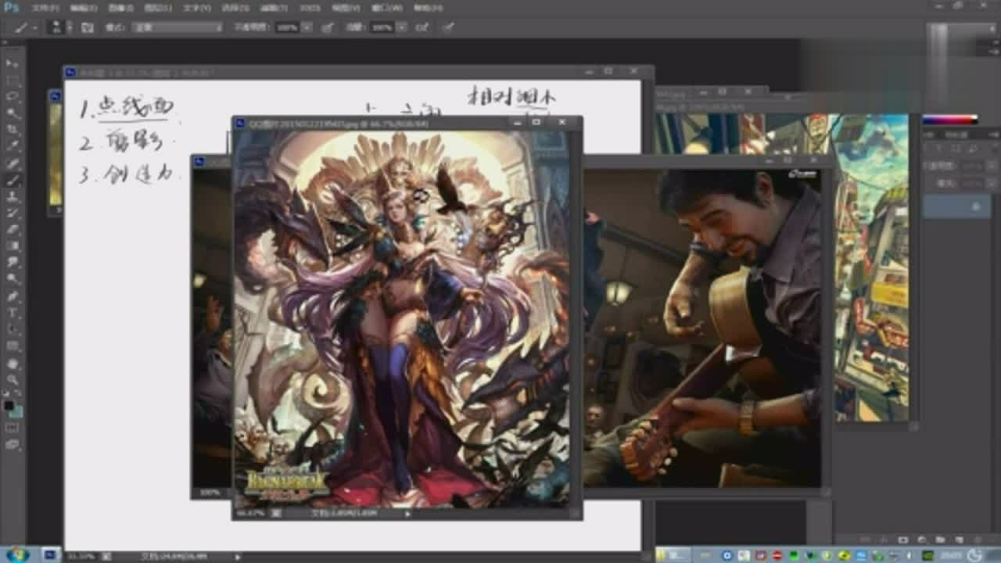Toggle Quick Mask mode in the toolbox
This screenshot has width=1001, height=563.
click(x=13, y=428)
